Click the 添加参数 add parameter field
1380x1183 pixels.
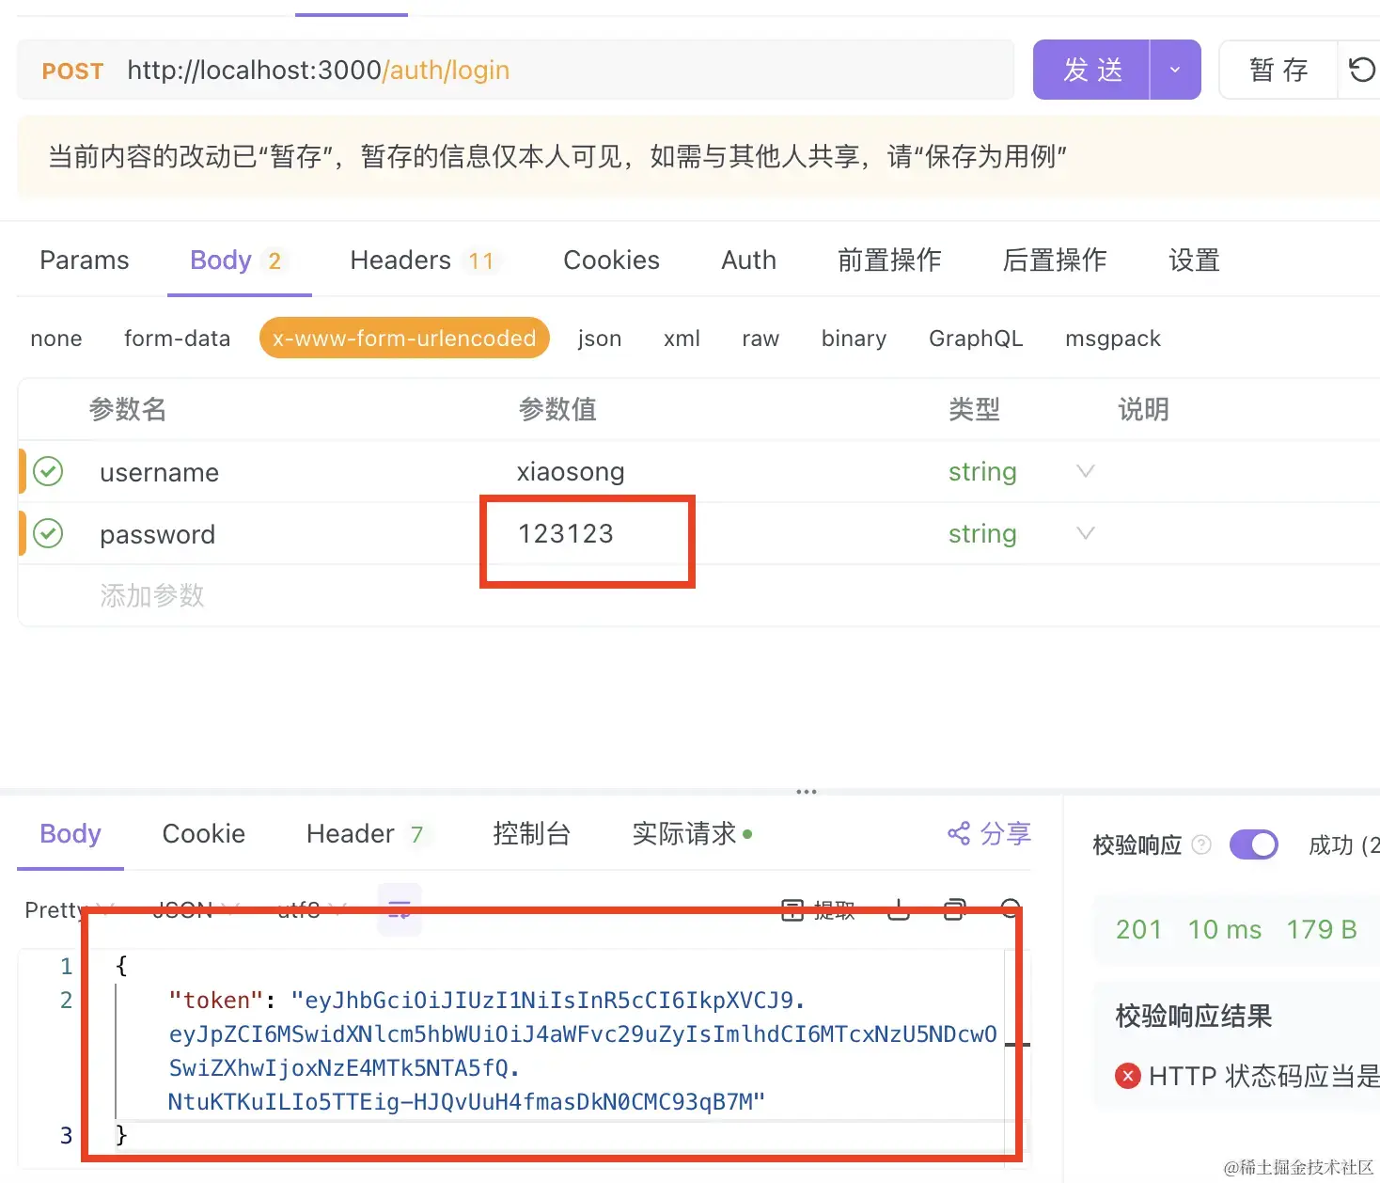click(x=152, y=595)
